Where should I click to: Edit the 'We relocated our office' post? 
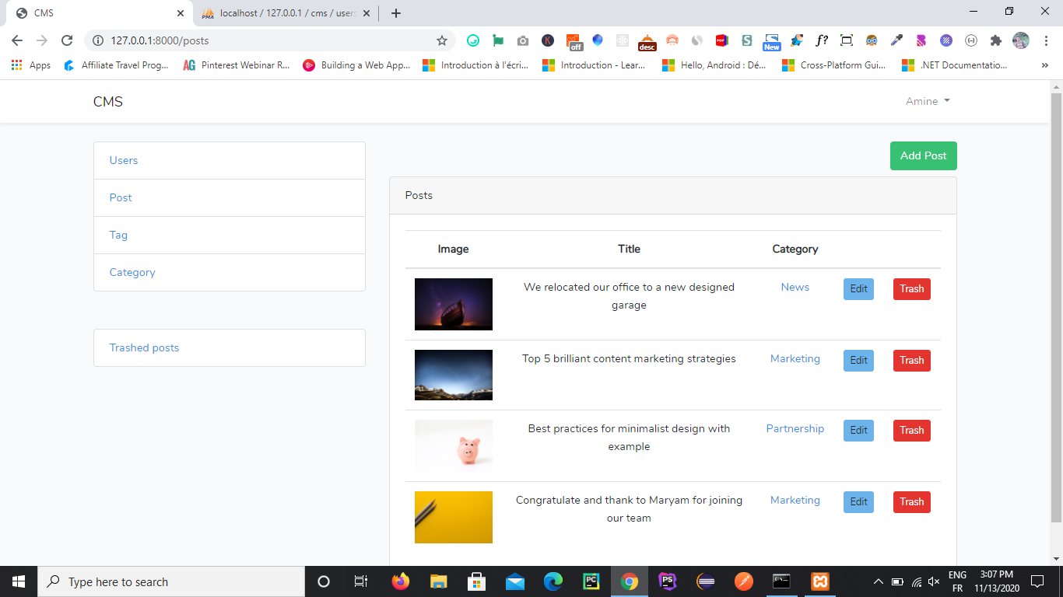(858, 288)
